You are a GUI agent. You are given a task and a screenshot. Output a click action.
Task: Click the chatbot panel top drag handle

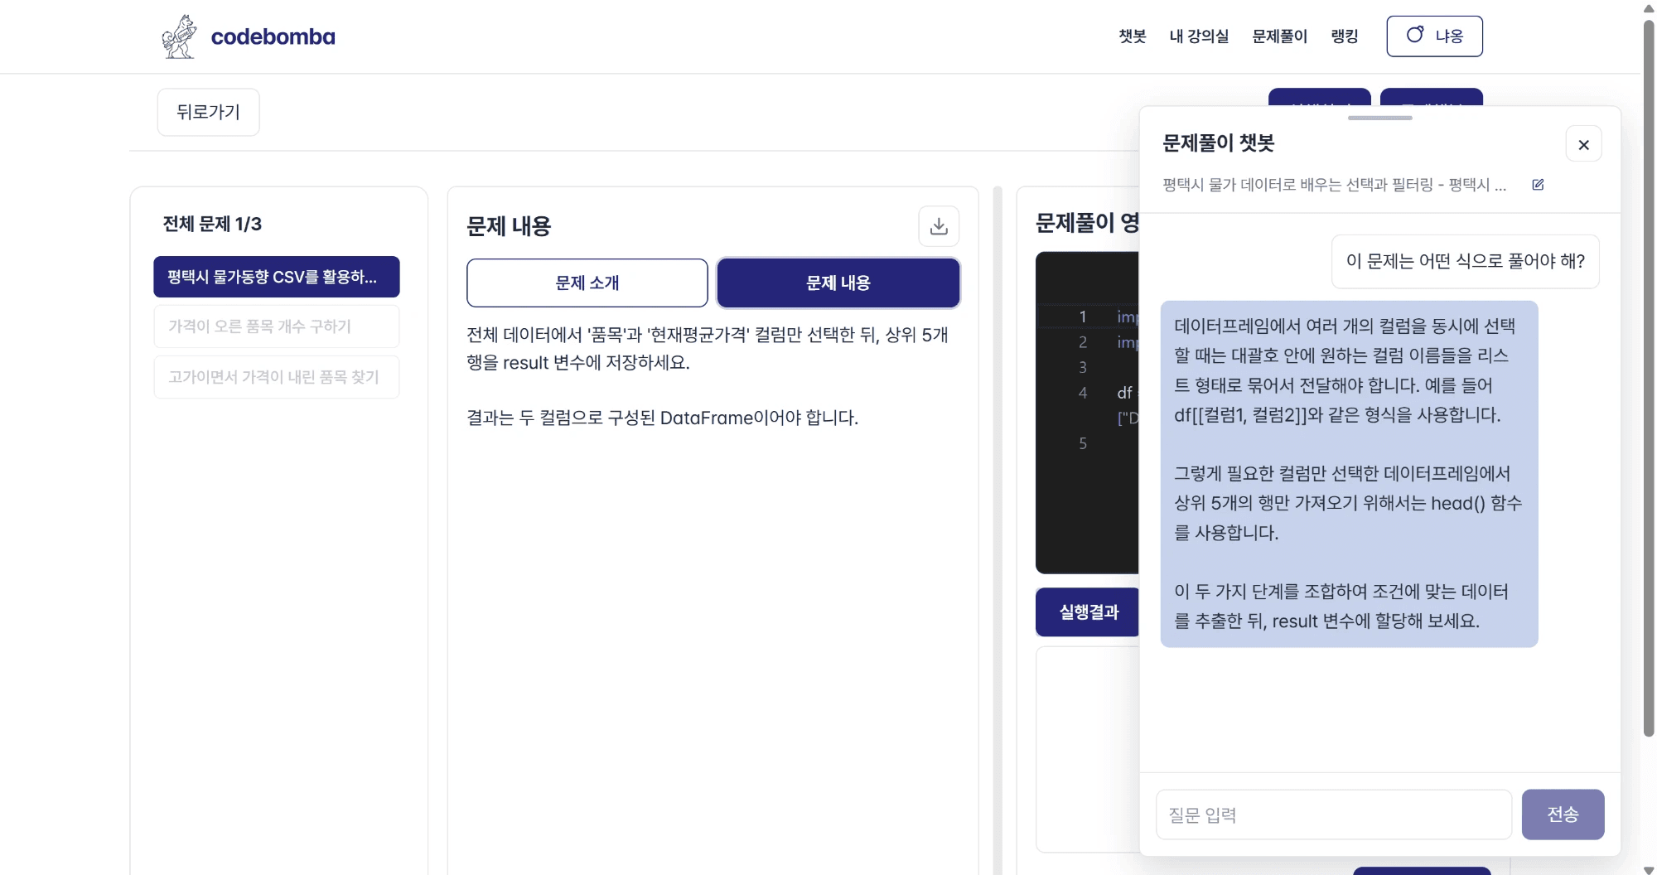coord(1379,118)
